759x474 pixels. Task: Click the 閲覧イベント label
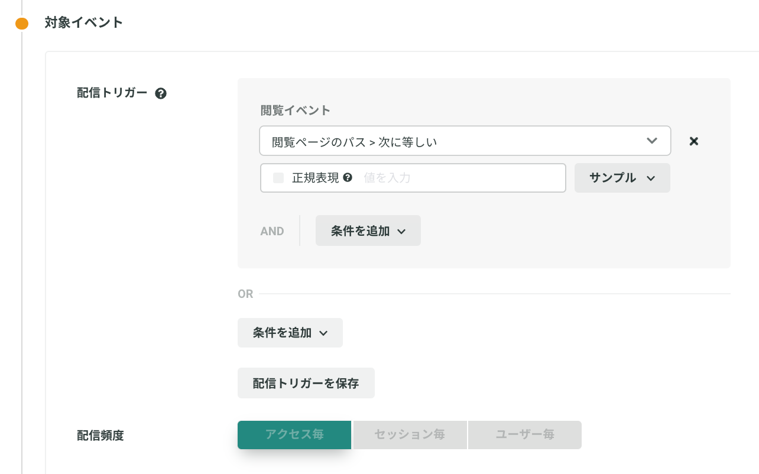[296, 110]
